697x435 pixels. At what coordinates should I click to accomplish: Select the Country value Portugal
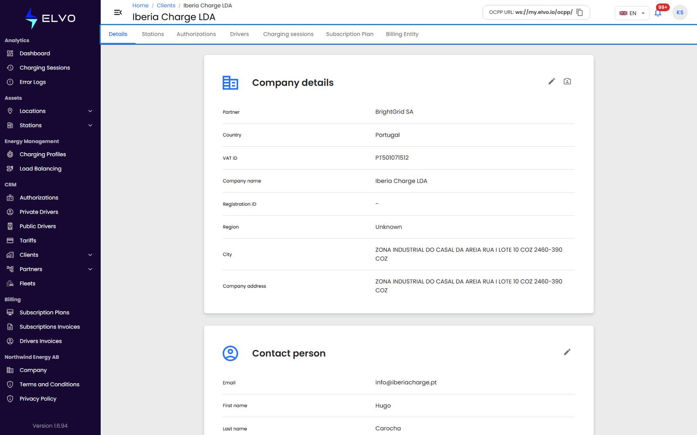(x=388, y=135)
